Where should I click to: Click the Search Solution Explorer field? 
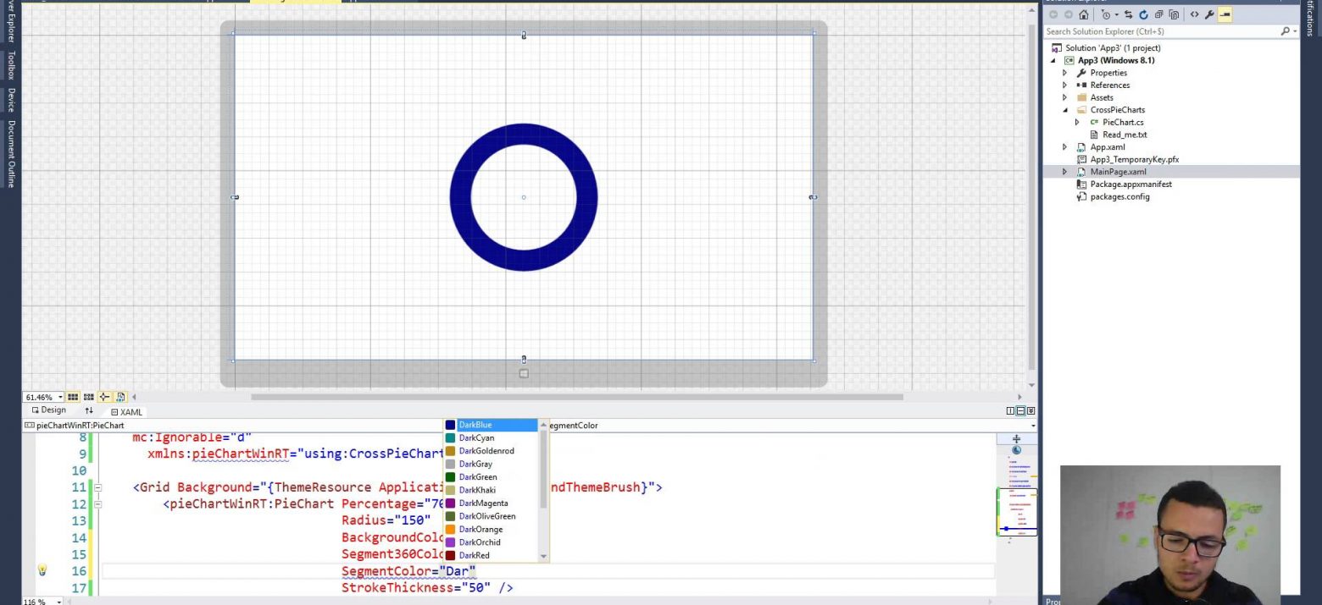1161,31
